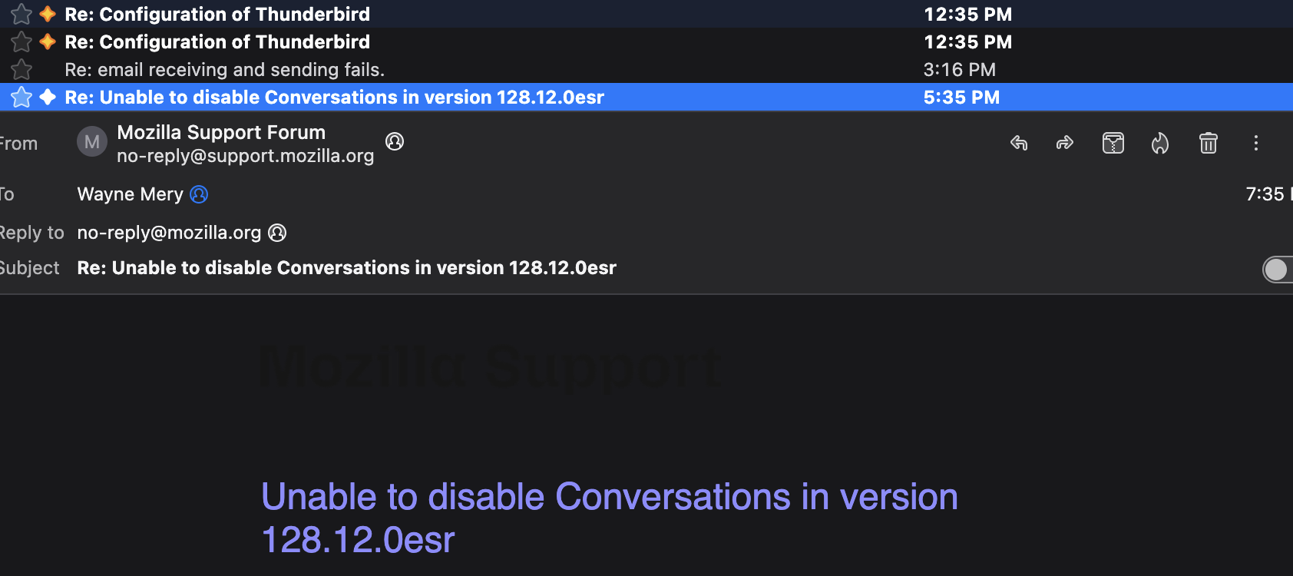
Task: Open the three-dot More actions menu
Action: [x=1256, y=143]
